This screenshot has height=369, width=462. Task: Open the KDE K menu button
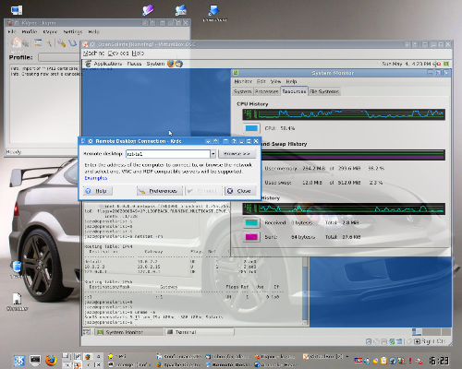click(19, 361)
